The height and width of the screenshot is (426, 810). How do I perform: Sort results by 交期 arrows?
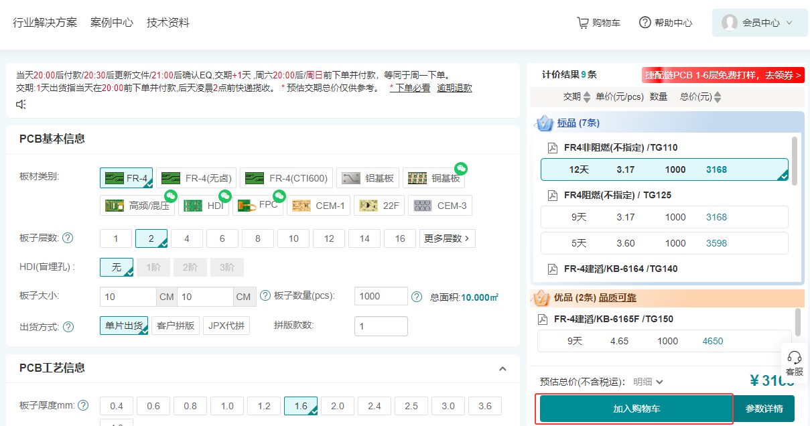point(587,97)
